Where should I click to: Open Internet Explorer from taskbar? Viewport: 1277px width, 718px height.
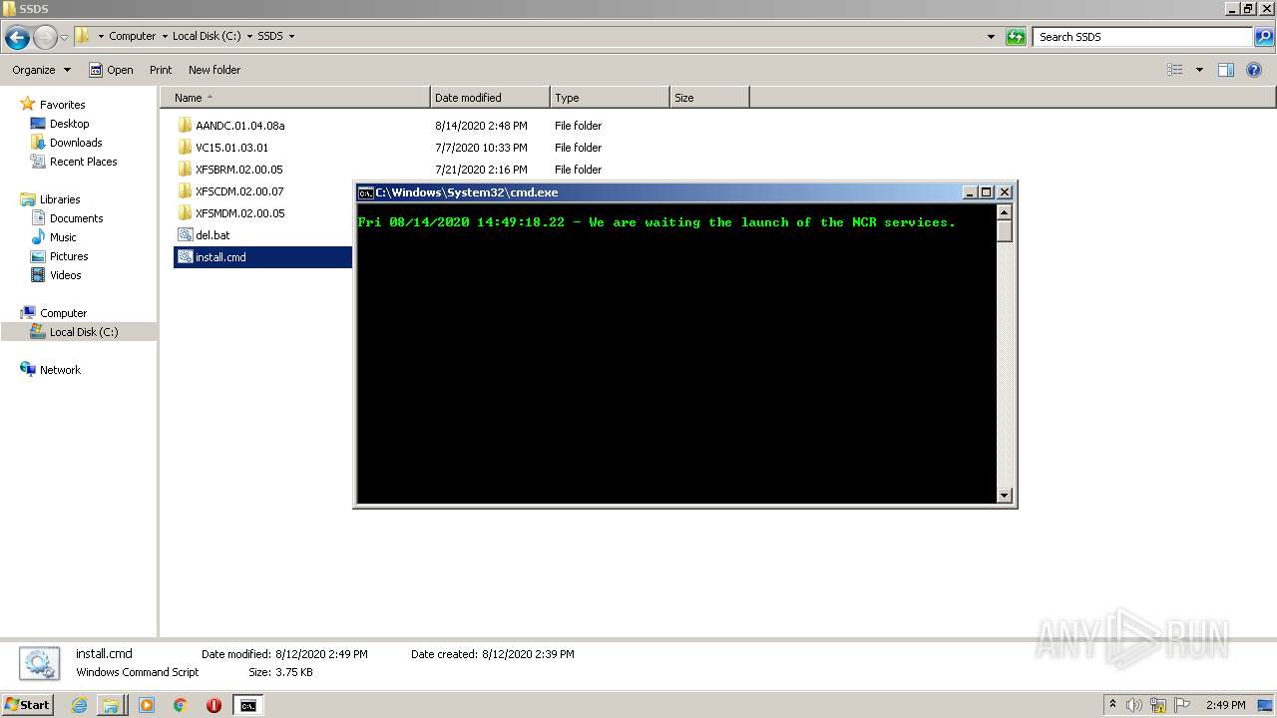80,705
